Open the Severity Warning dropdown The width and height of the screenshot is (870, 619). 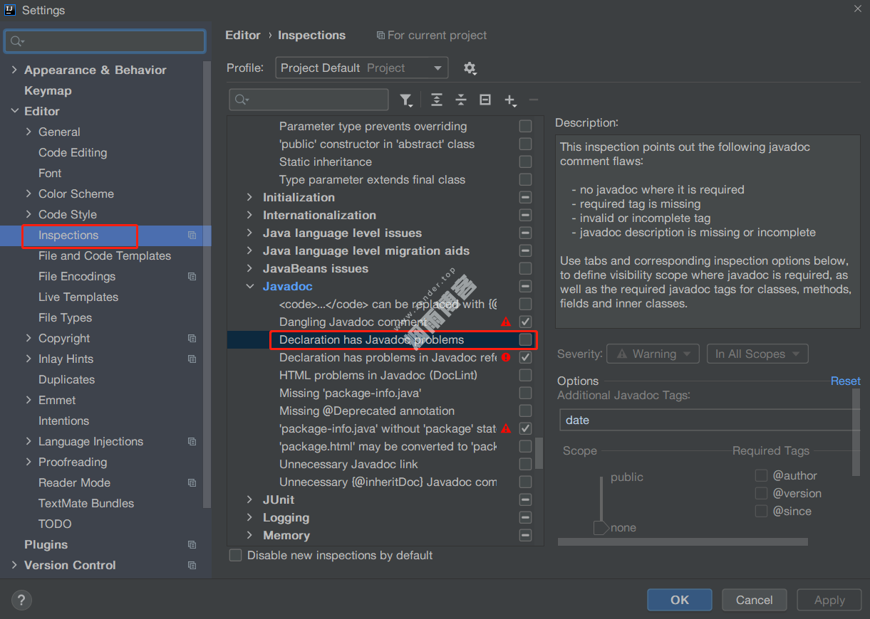(653, 354)
